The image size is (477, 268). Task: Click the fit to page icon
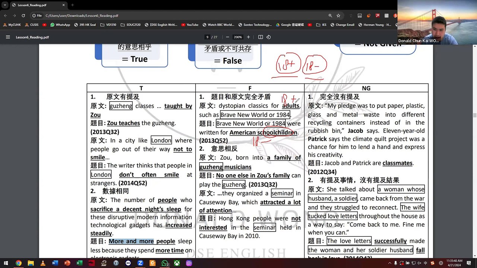[260, 37]
